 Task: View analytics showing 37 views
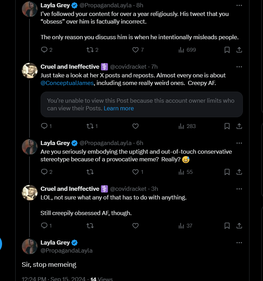pyautogui.click(x=185, y=225)
